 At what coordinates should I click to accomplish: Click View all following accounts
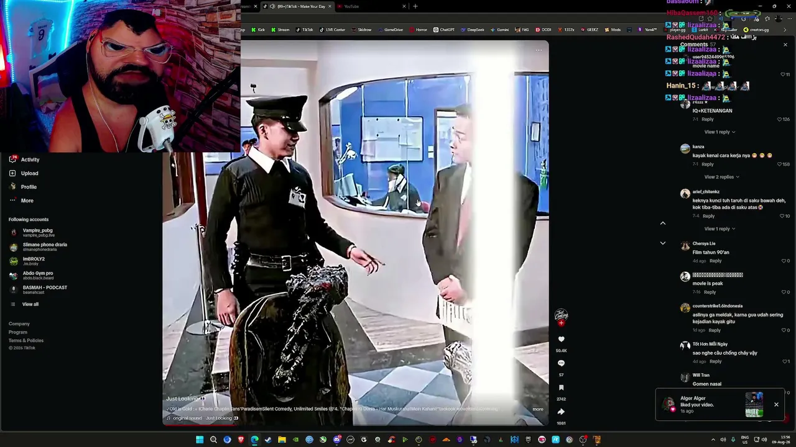click(30, 304)
